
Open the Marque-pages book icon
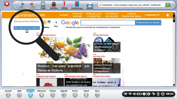click(x=77, y=4)
